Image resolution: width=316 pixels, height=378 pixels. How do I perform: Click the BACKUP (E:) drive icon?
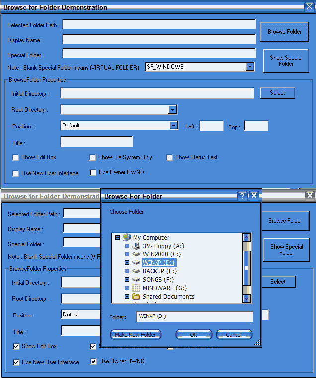(x=136, y=271)
